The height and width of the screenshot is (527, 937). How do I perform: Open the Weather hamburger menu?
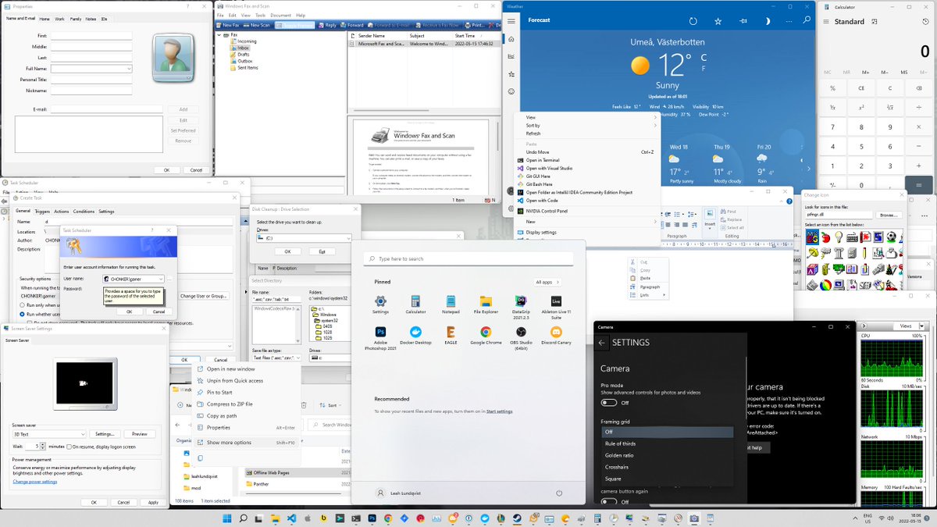[511, 21]
